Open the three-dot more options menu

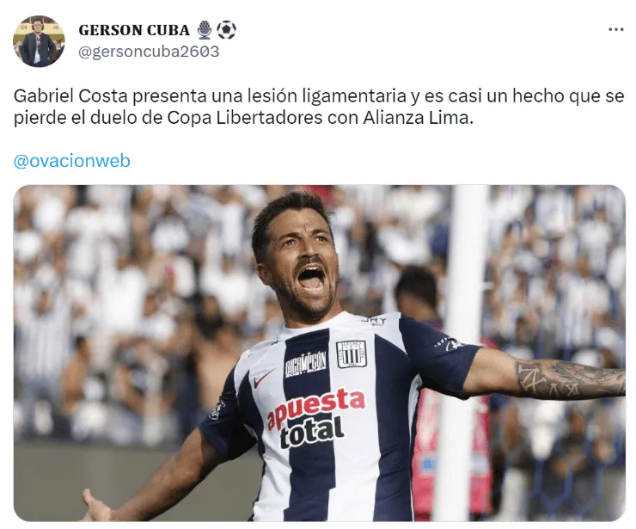click(x=615, y=29)
